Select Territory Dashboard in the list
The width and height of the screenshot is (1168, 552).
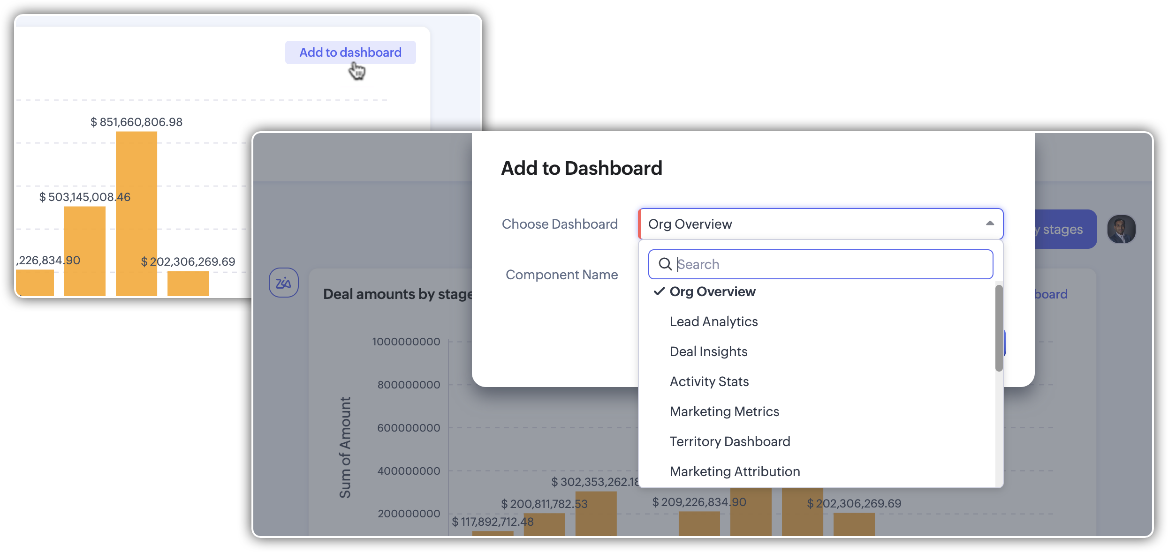729,441
